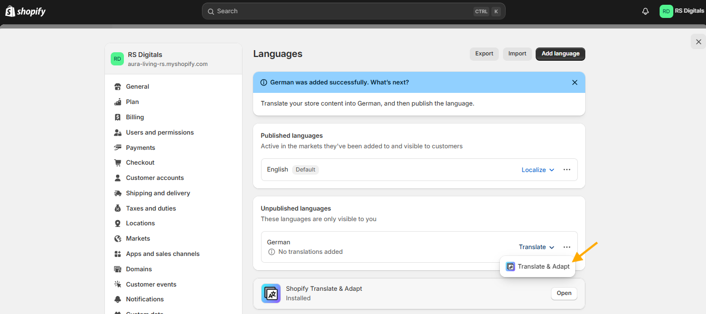Dismiss the German added success banner
The height and width of the screenshot is (314, 706).
pos(575,82)
